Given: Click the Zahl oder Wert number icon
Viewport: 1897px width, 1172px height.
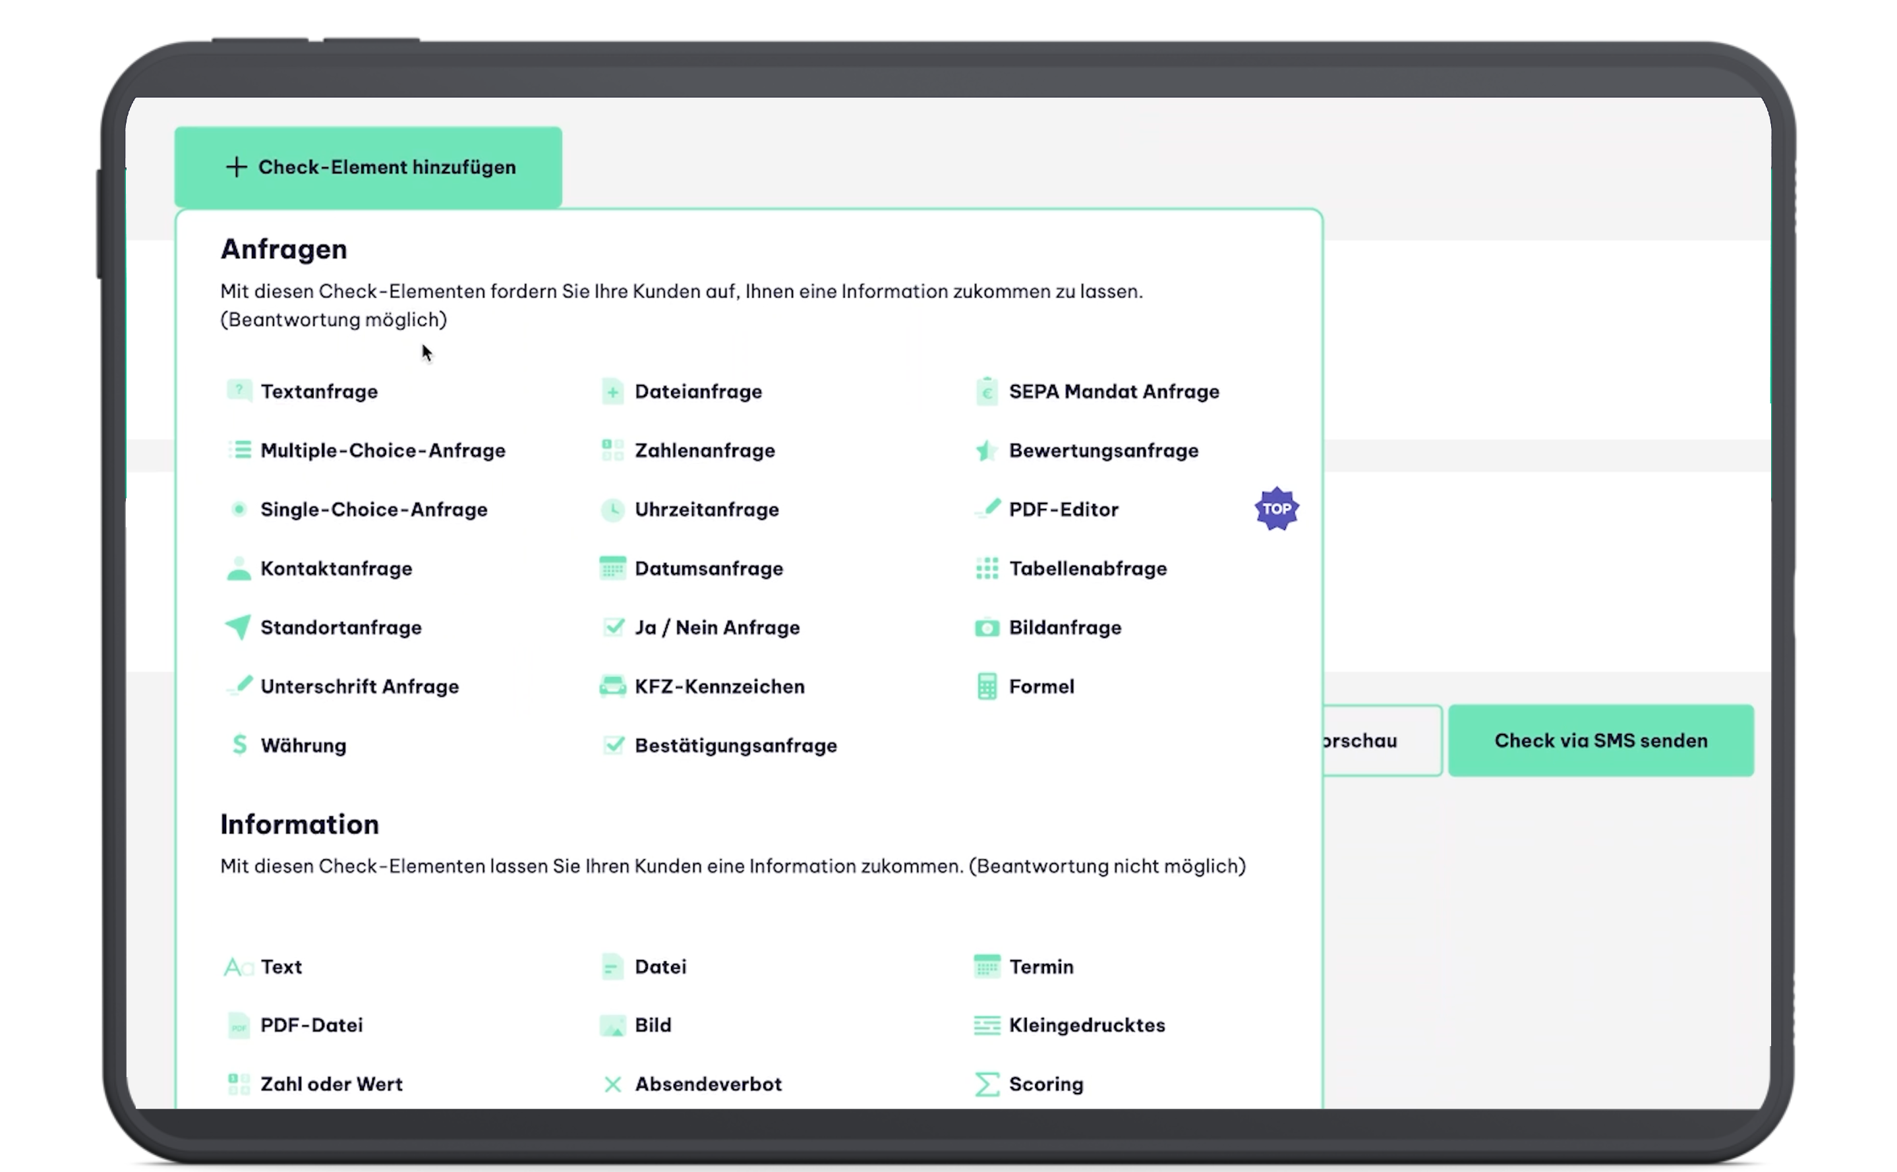Looking at the screenshot, I should tap(239, 1084).
